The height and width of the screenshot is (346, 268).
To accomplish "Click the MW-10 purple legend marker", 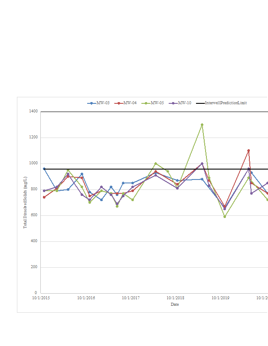I will 173,103.
